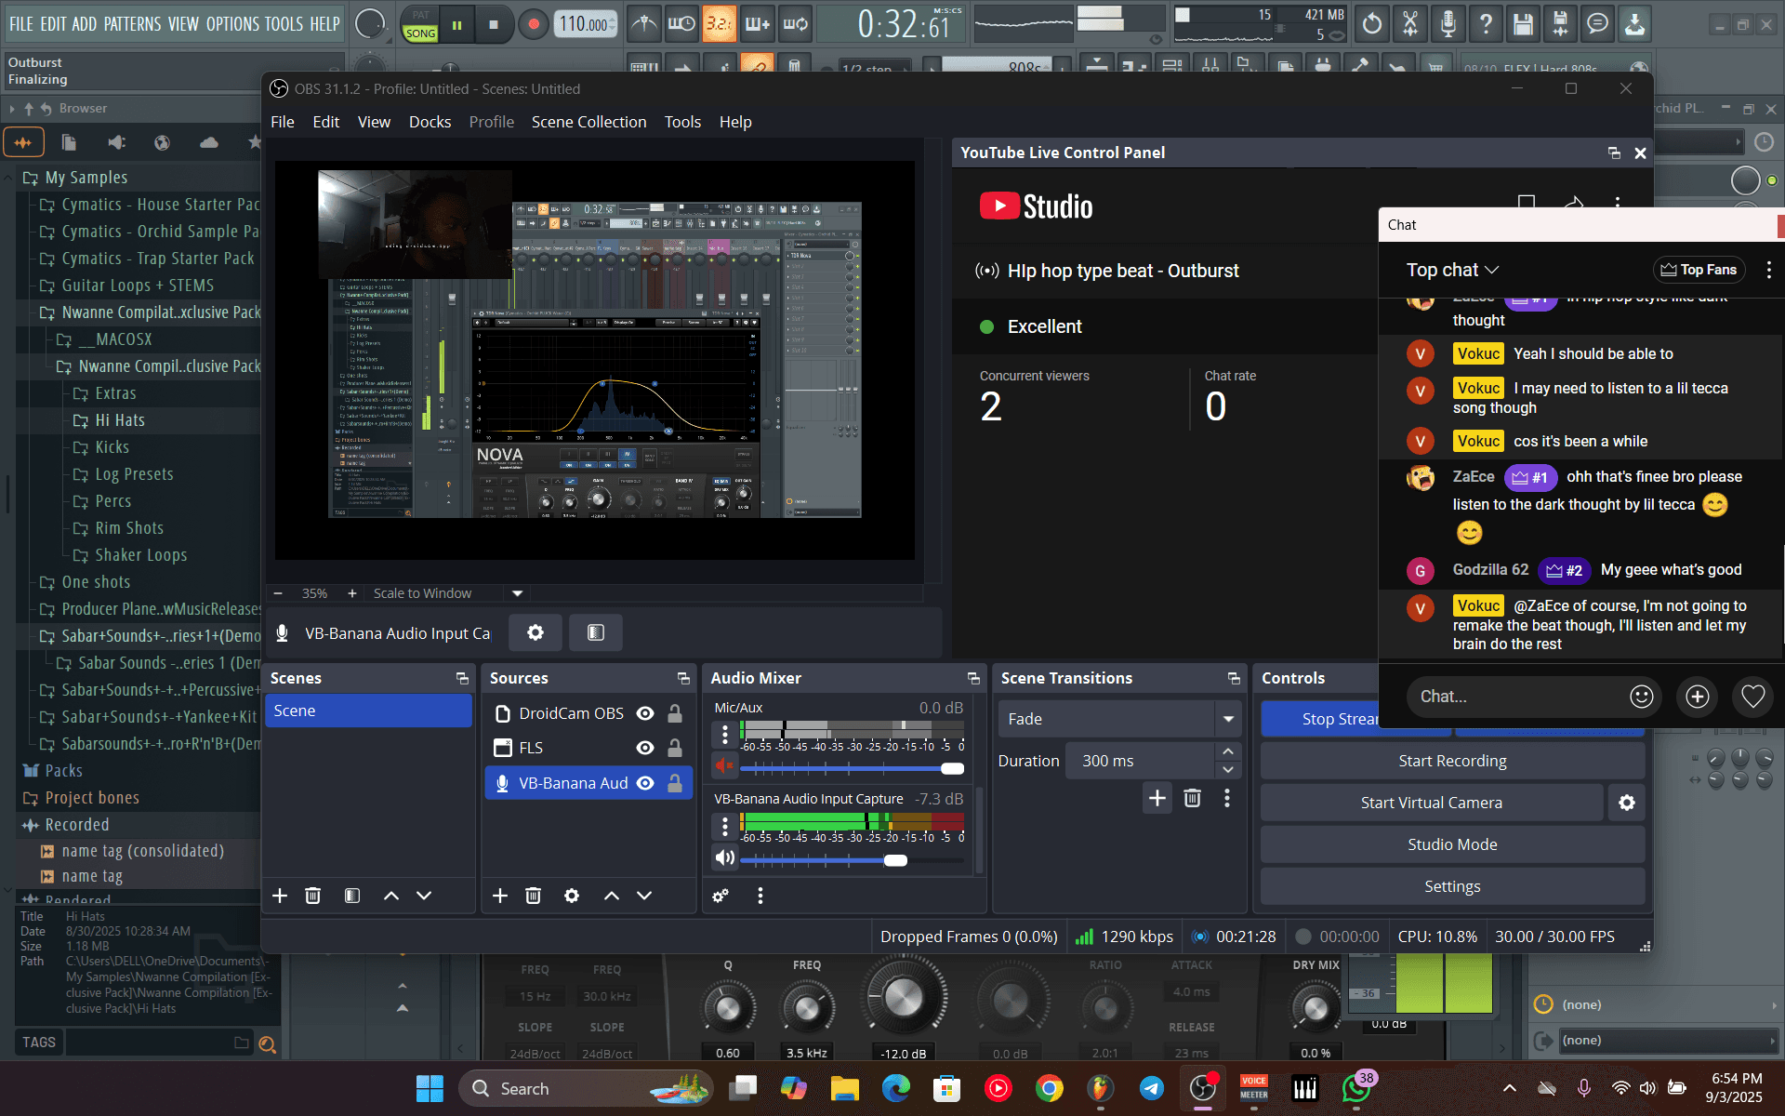Screen dimensions: 1785x1116
Task: Open advanced audio properties gear in mixer
Action: coord(721,896)
